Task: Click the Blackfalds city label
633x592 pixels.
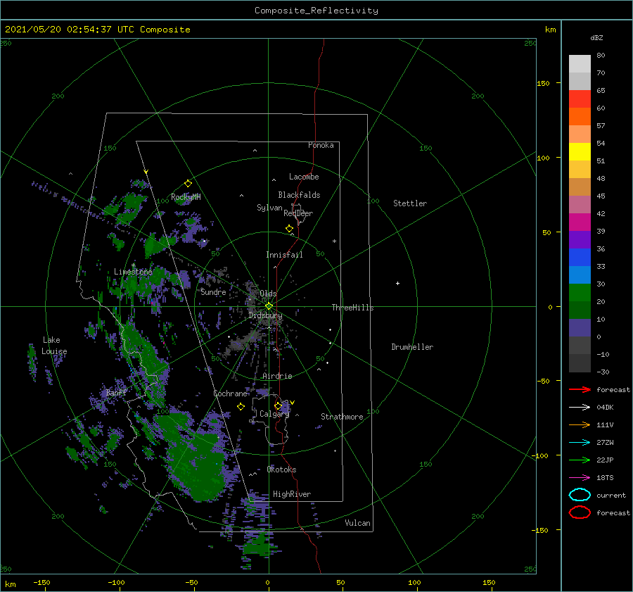Action: [299, 195]
